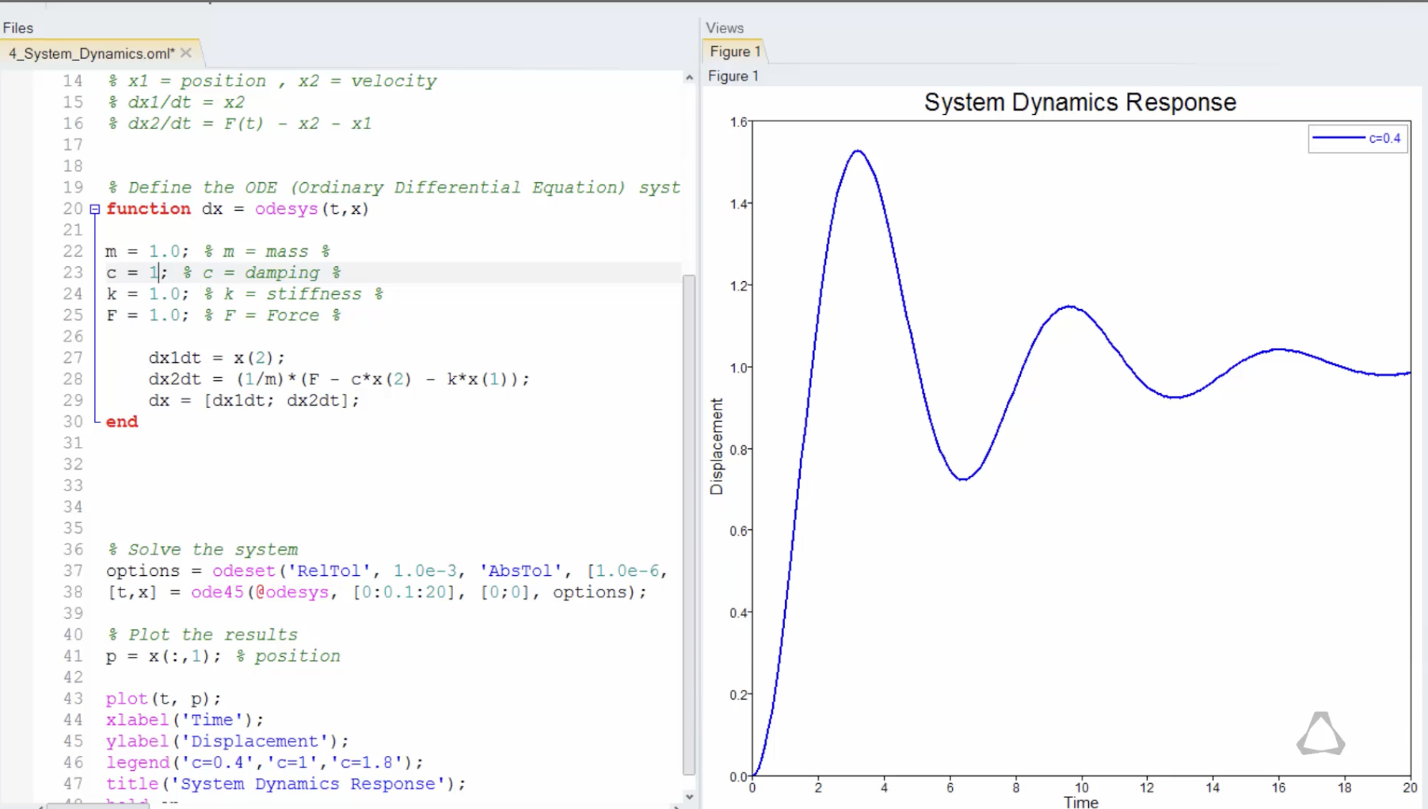The width and height of the screenshot is (1428, 809).
Task: Select the 4_System_Dynamics.oml editor tab
Action: (91, 53)
